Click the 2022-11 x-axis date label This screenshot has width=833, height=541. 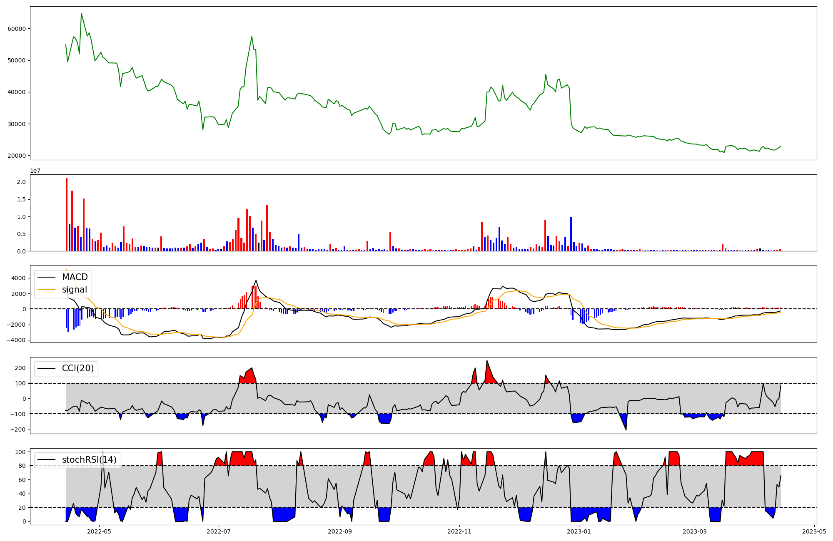point(459,531)
